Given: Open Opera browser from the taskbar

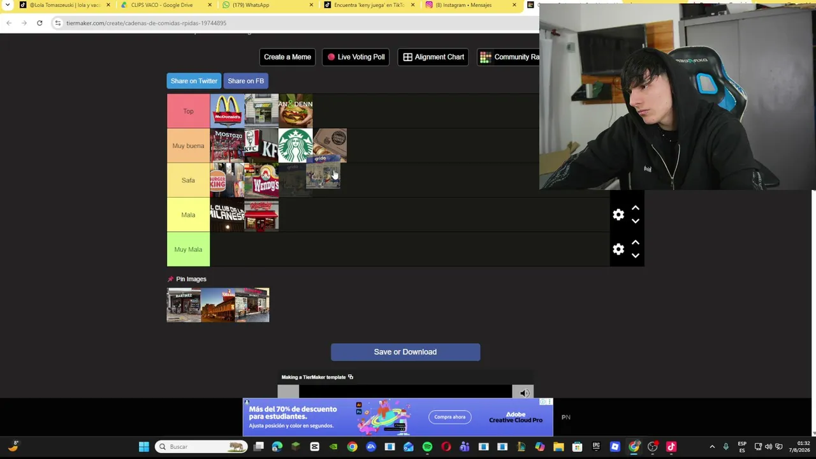Looking at the screenshot, I should (x=446, y=447).
